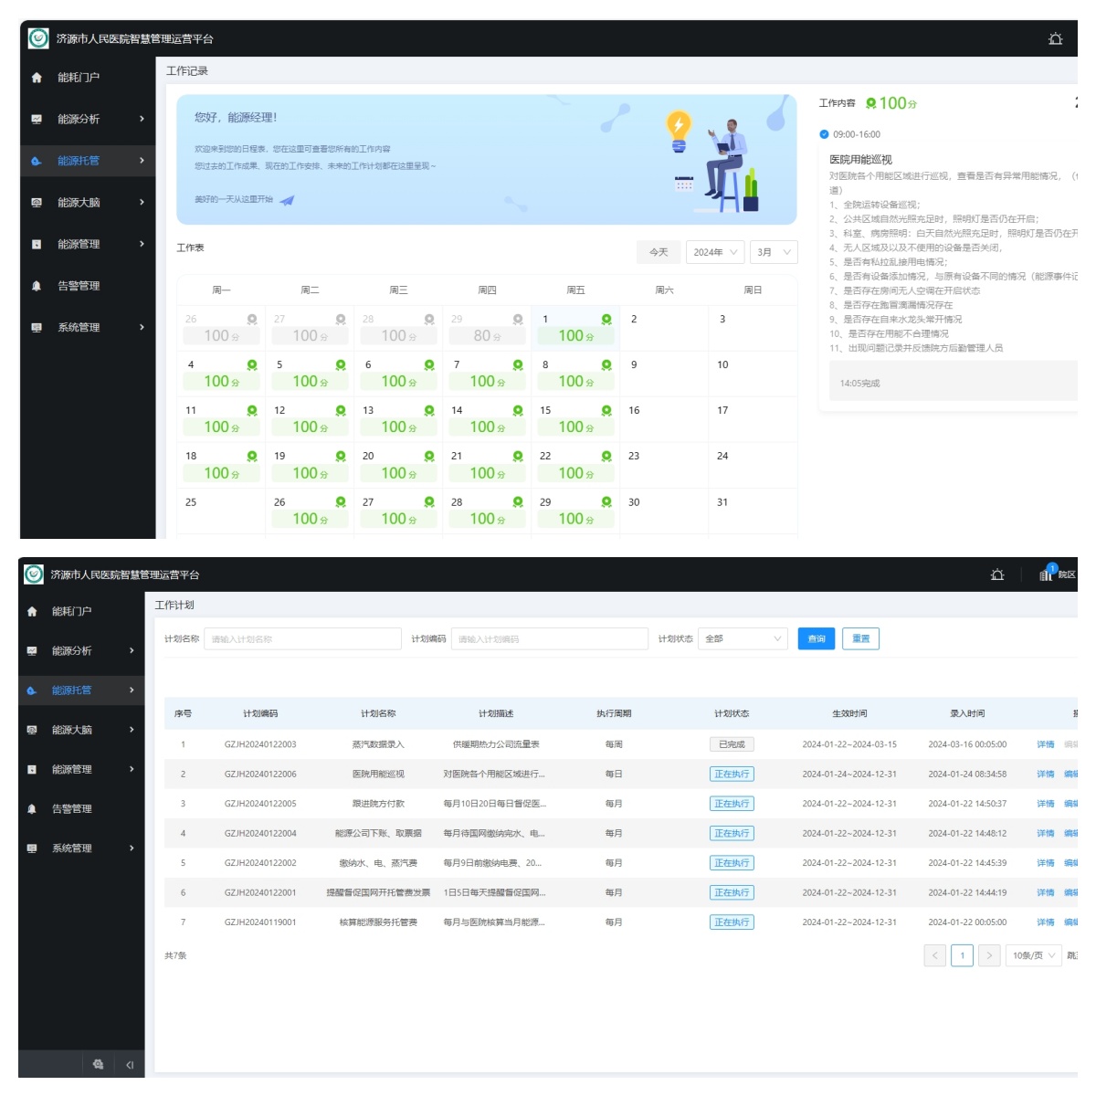
Task: Select the blue check beside 09:00-16:00
Action: pos(824,134)
